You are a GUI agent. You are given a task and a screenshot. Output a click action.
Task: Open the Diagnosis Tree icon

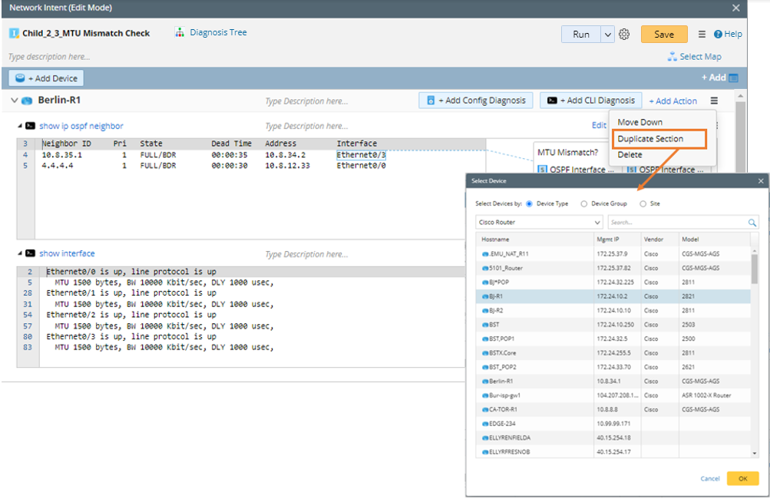(180, 32)
